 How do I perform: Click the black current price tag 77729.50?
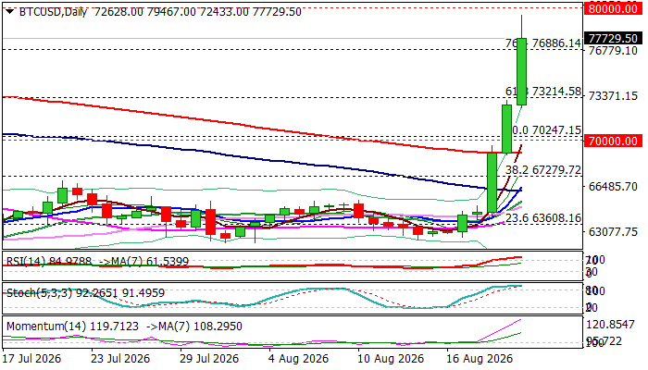coord(613,39)
